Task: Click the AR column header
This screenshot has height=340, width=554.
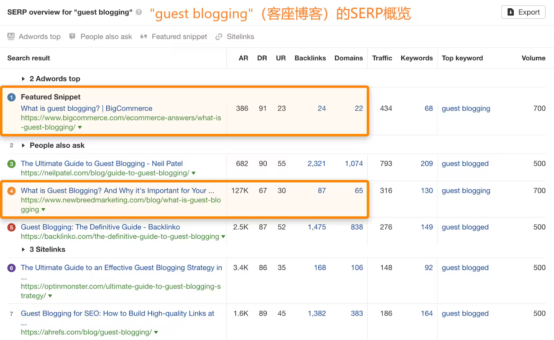Action: [243, 58]
